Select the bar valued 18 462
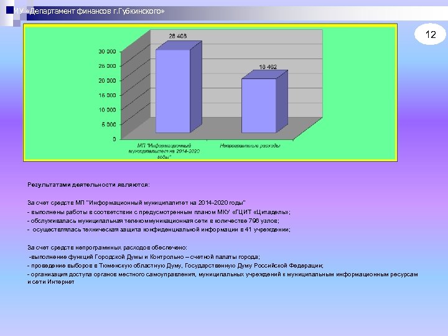 [x=264, y=101]
